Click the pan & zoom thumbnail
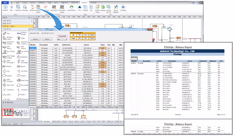 pos(15,113)
